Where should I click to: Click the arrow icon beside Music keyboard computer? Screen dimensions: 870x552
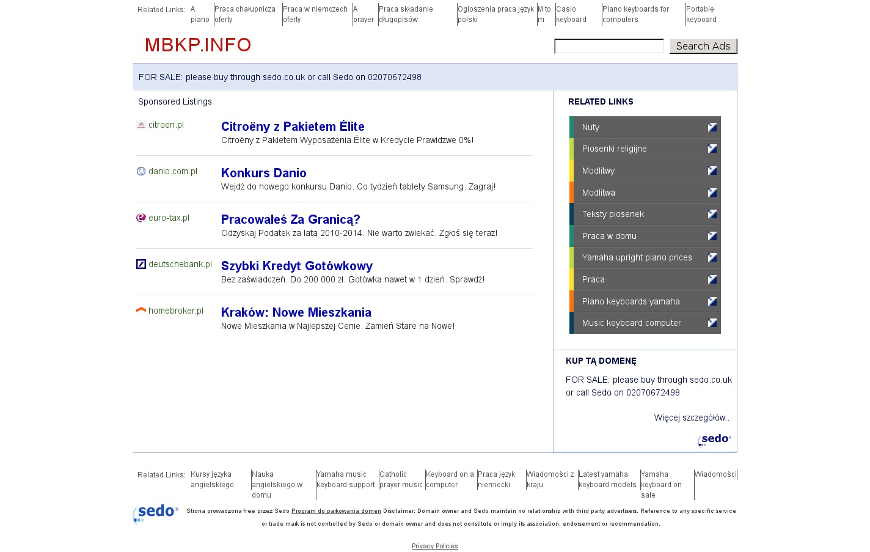(x=712, y=323)
